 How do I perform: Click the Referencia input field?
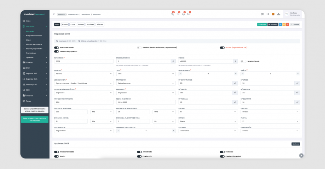coord(84,61)
